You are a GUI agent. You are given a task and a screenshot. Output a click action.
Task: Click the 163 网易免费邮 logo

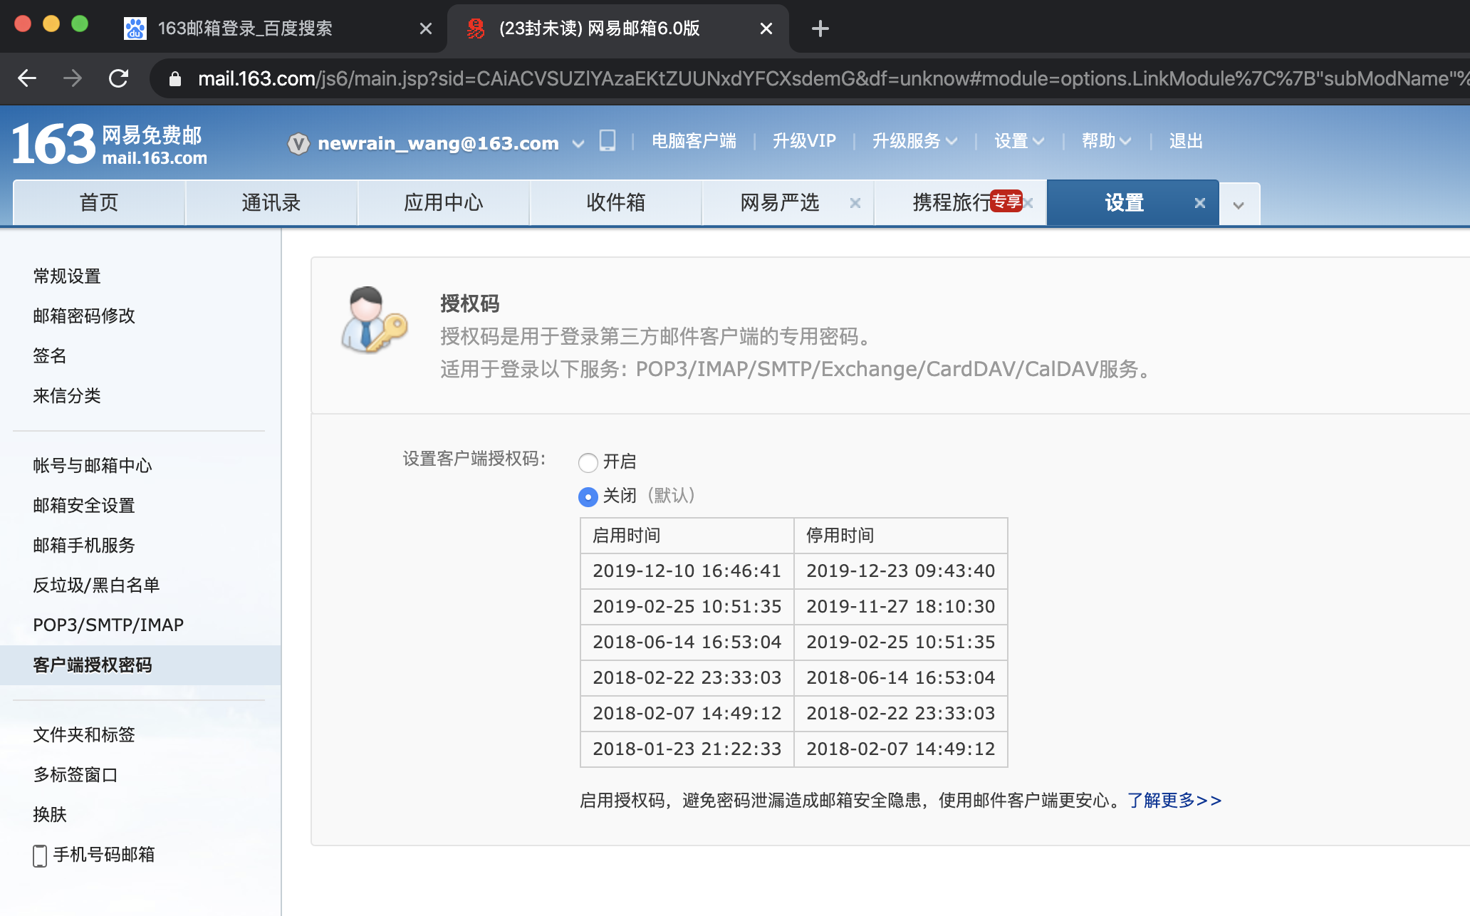(x=109, y=143)
